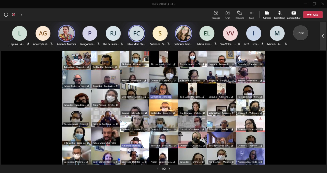Select the Catherine Jimenez avatar in the participant strip
The width and height of the screenshot is (327, 173).
[x=183, y=33]
